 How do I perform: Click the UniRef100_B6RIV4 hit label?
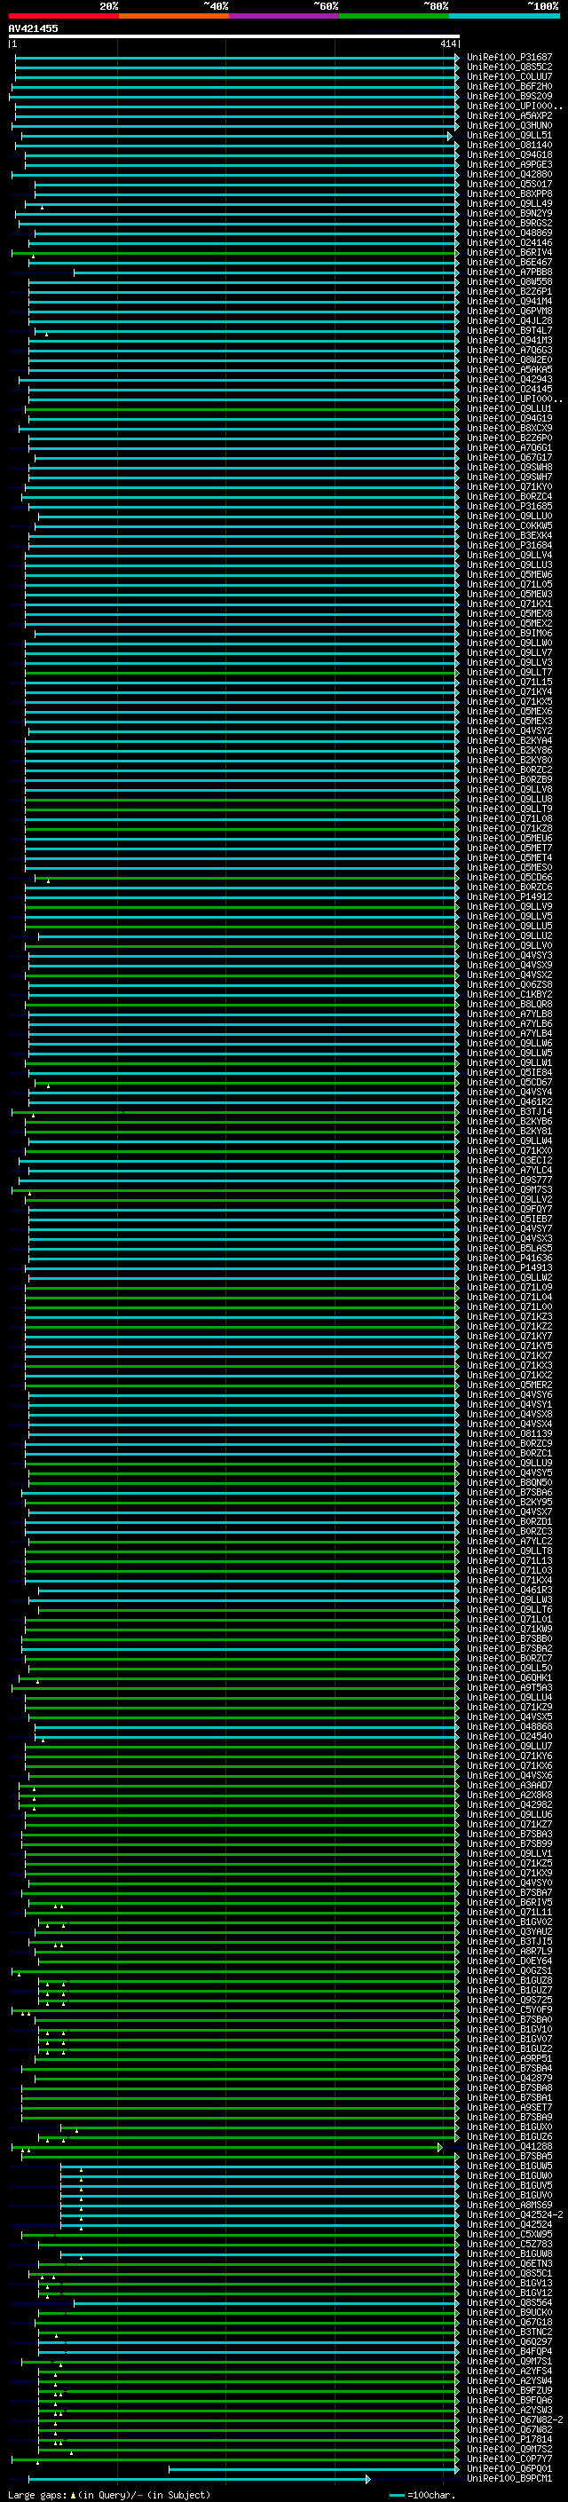[x=509, y=253]
